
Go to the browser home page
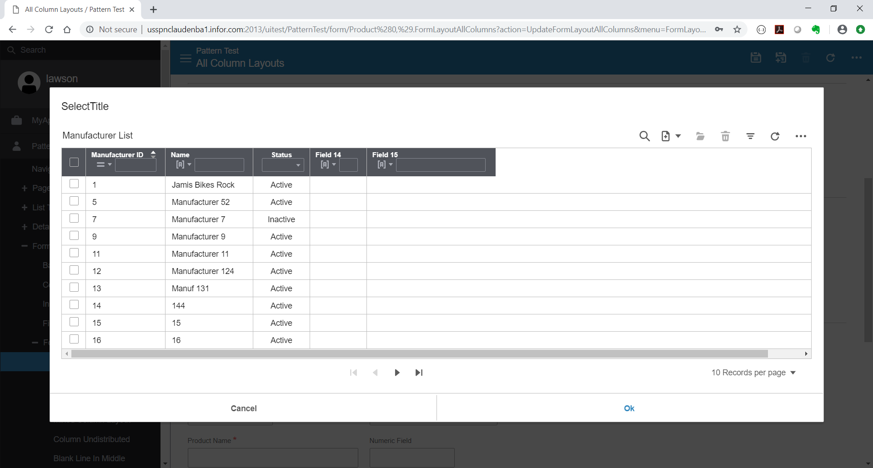(x=67, y=30)
